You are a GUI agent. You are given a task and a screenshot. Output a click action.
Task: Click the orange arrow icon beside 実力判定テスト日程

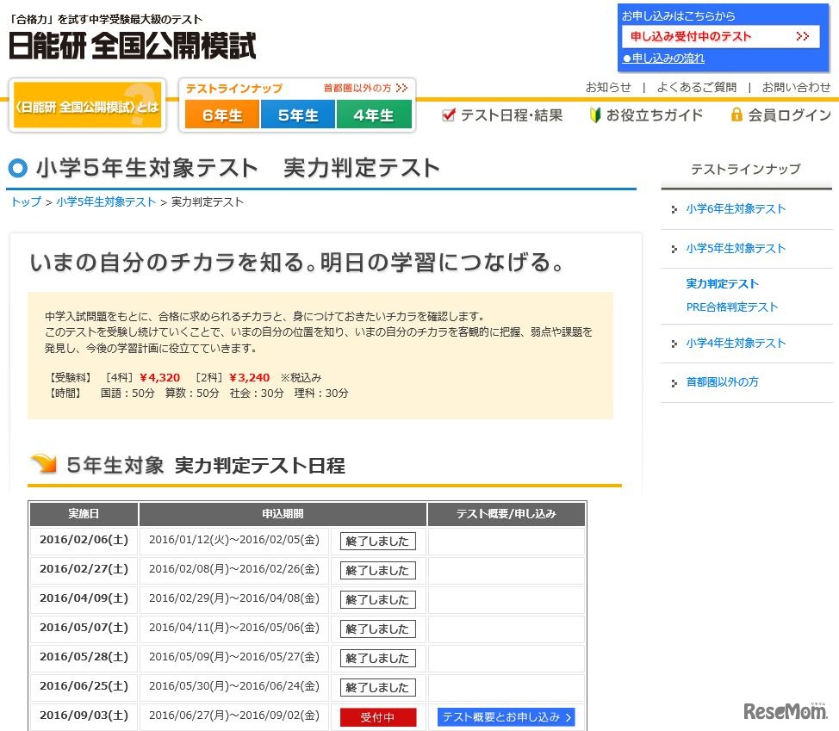pos(43,465)
